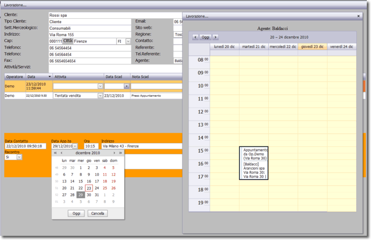Open Tentata vendita activity dropdown
The width and height of the screenshot is (371, 240).
coord(100,96)
